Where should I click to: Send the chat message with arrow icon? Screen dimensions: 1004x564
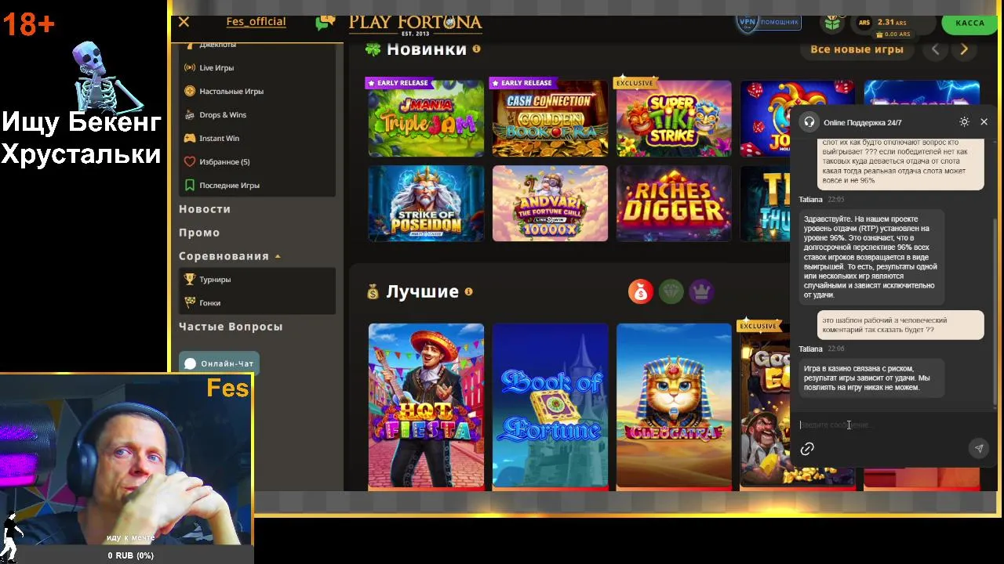[978, 449]
